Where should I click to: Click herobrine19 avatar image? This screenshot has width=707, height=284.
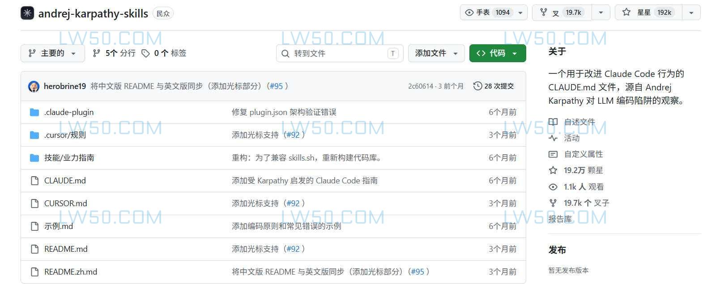click(x=34, y=86)
